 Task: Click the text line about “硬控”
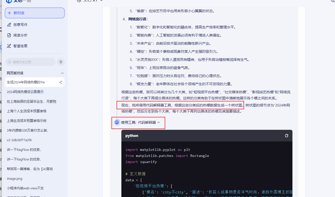(x=177, y=51)
